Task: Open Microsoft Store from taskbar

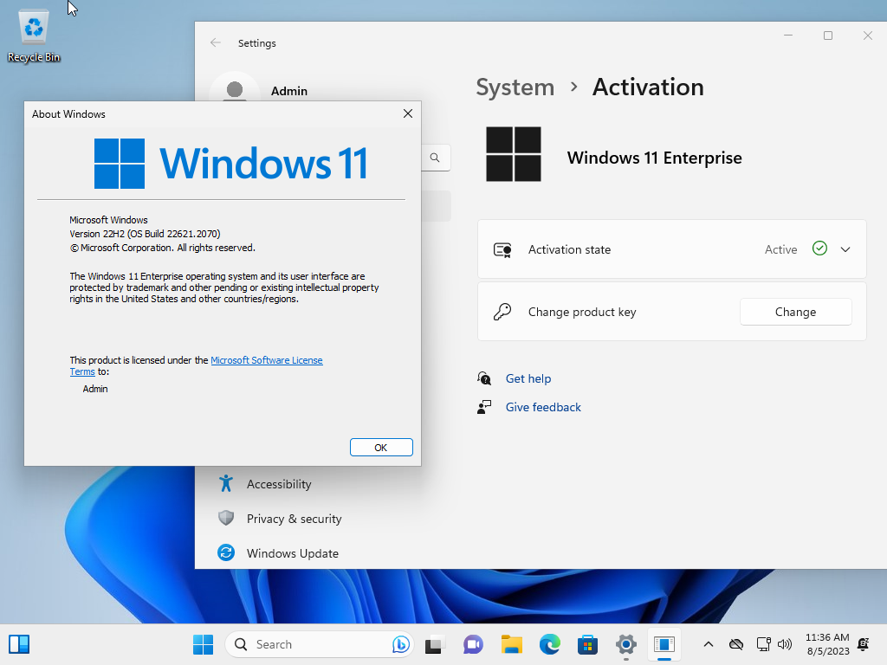Action: click(x=588, y=644)
